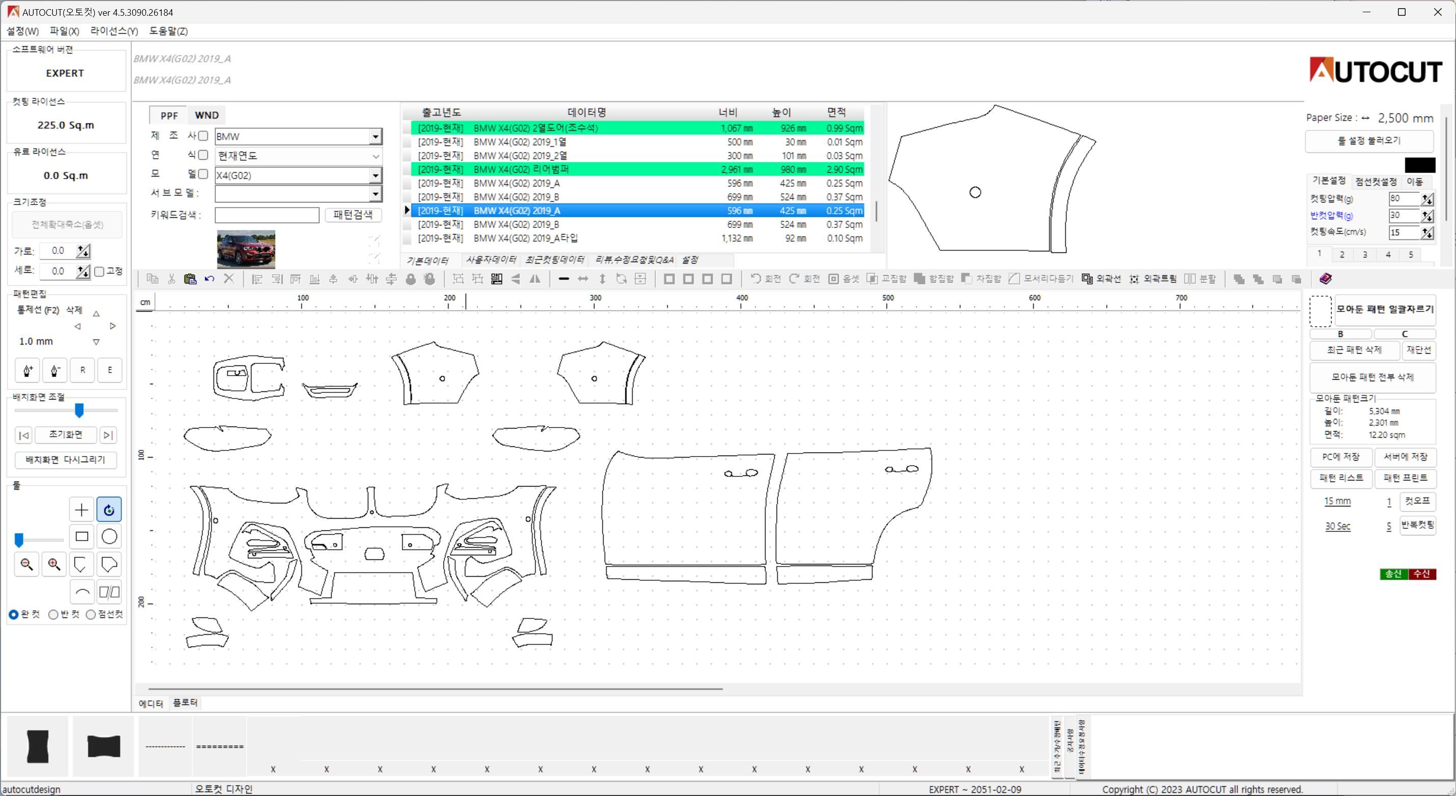Image resolution: width=1456 pixels, height=796 pixels.
Task: Click the zoom in magnifier
Action: click(54, 564)
